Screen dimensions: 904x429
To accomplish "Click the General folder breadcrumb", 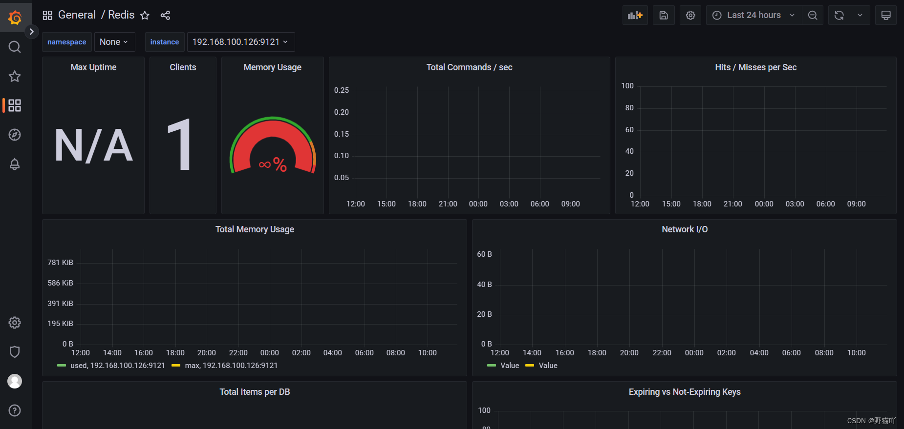I will (x=77, y=15).
